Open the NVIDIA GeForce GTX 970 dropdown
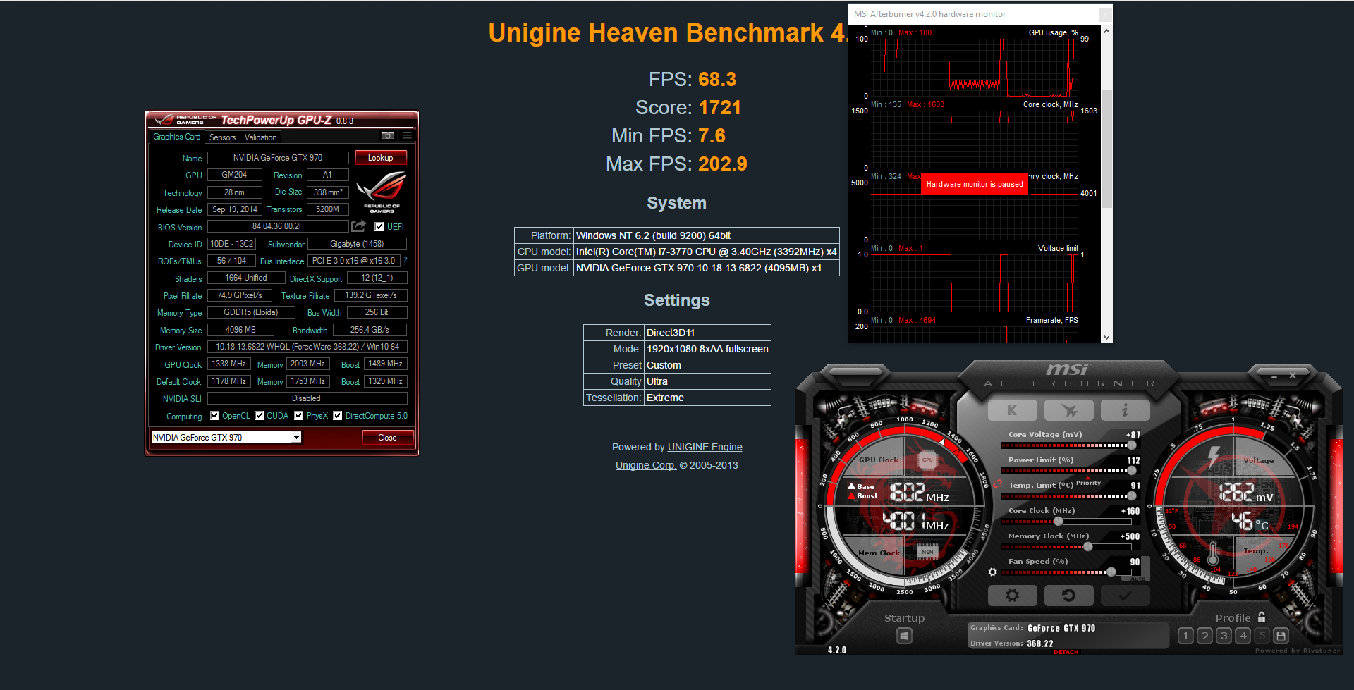Viewport: 1354px width, 690px height. tap(297, 438)
